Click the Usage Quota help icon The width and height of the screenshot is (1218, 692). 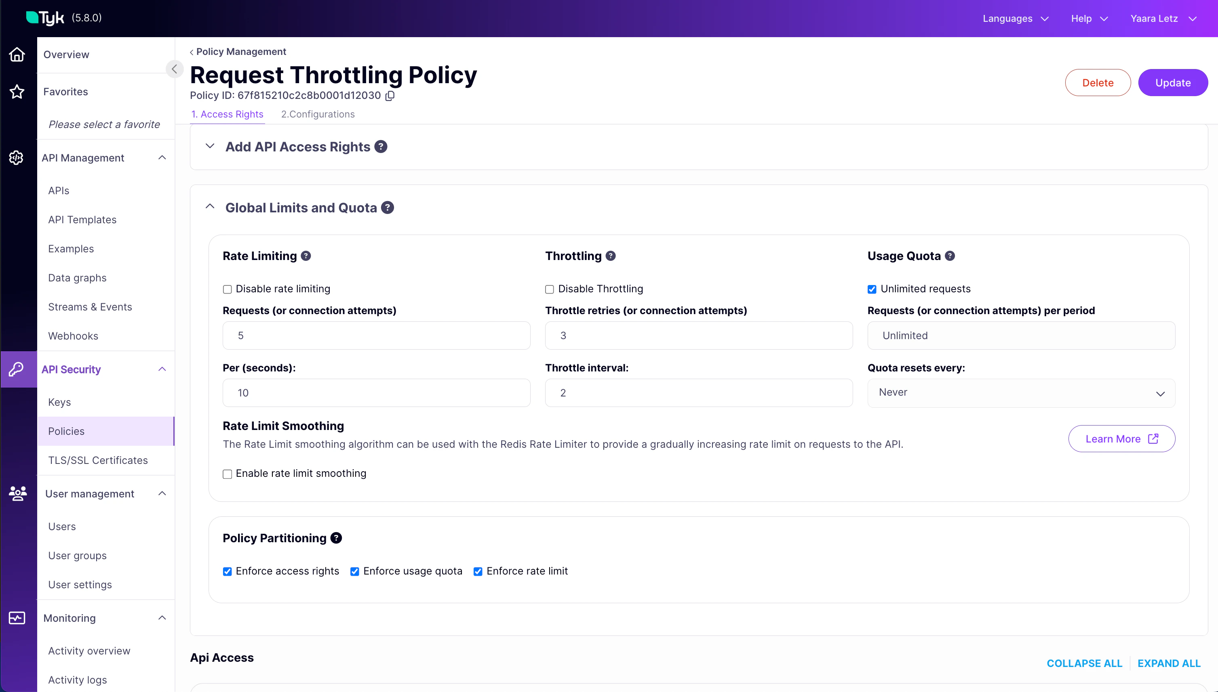coord(950,256)
